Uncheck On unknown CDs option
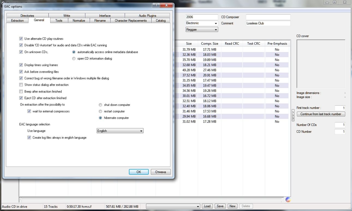Screen dimensions: 352x211 [21, 52]
